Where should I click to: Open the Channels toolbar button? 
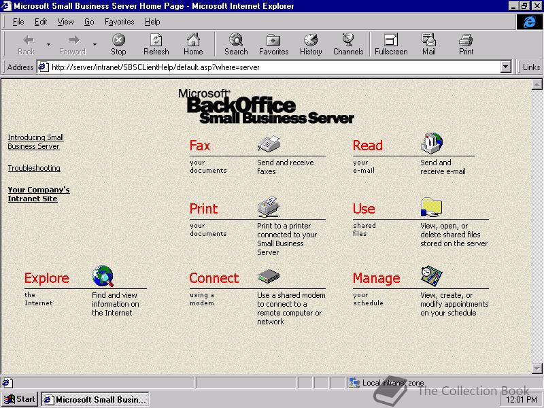click(348, 44)
